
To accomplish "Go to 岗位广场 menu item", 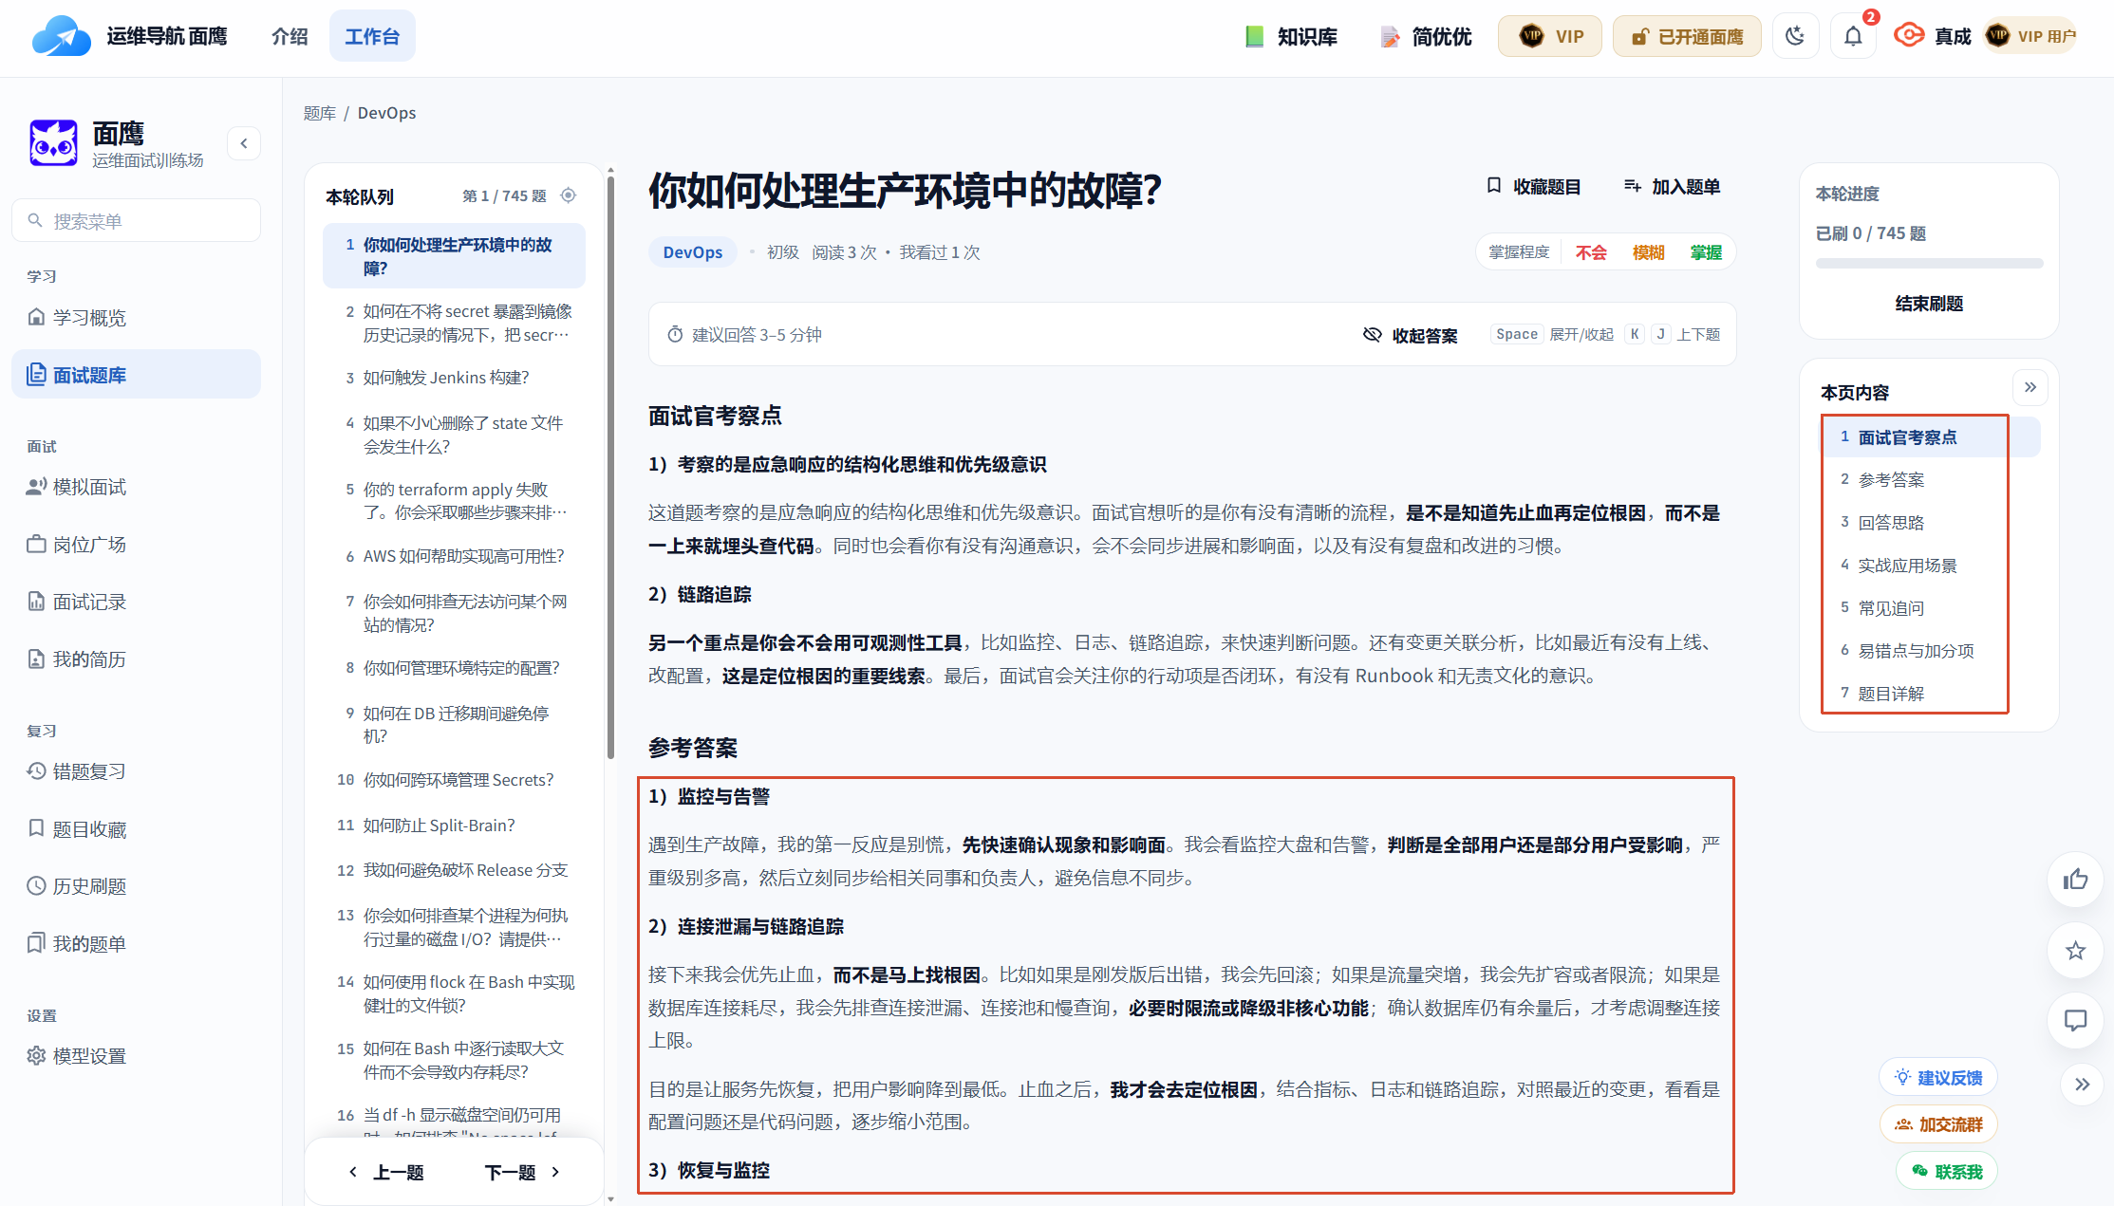I will tap(136, 545).
